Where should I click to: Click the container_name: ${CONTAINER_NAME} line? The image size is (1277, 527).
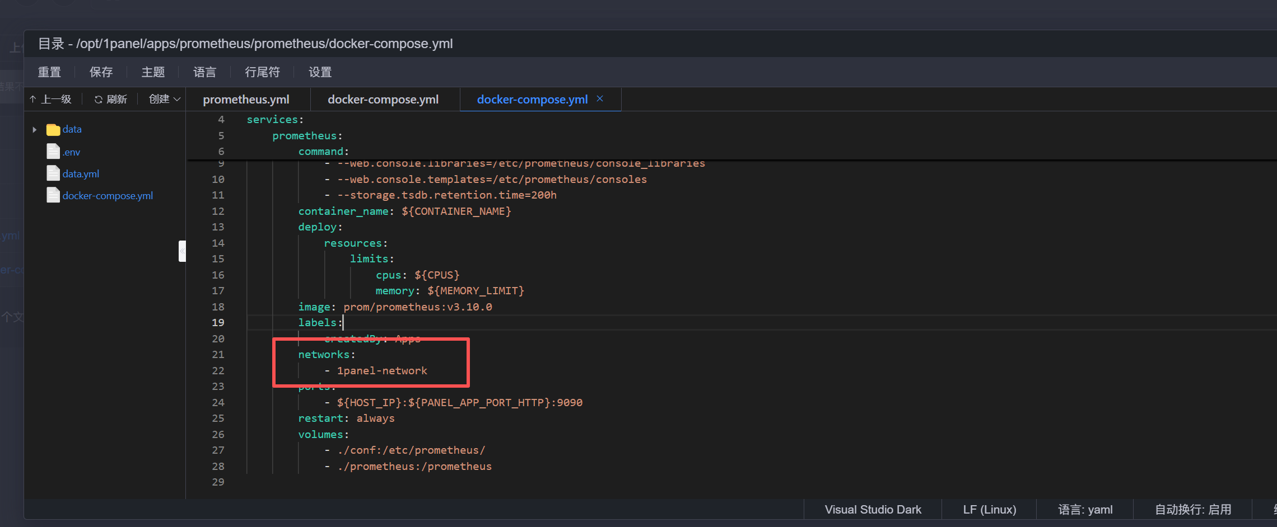(404, 211)
